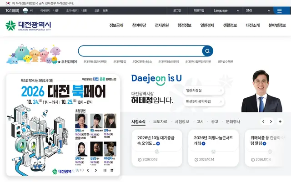Click the rain weather icon
291x182 pixels.
(25, 10)
